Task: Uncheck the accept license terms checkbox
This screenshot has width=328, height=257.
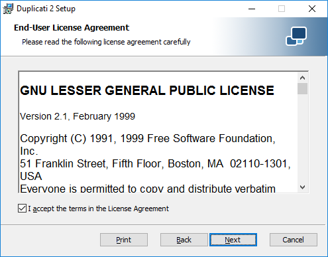Action: [x=22, y=209]
